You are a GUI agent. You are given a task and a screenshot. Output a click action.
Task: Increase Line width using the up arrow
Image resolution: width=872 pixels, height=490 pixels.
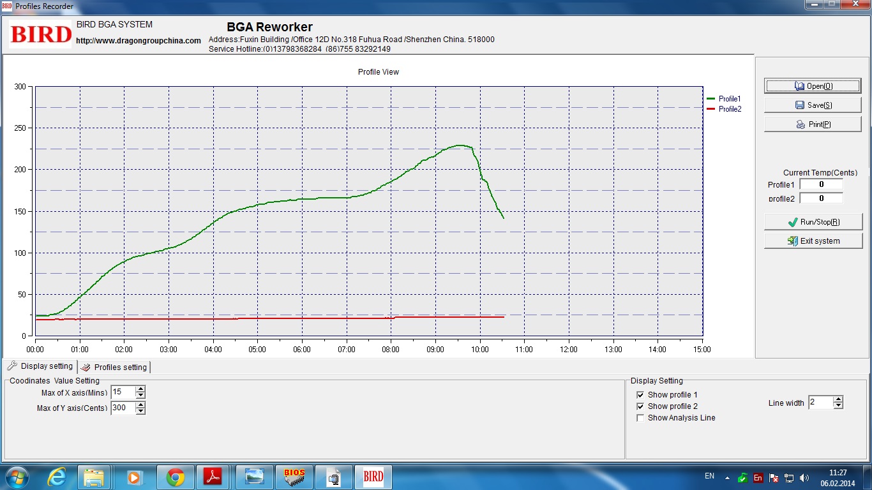tap(838, 399)
